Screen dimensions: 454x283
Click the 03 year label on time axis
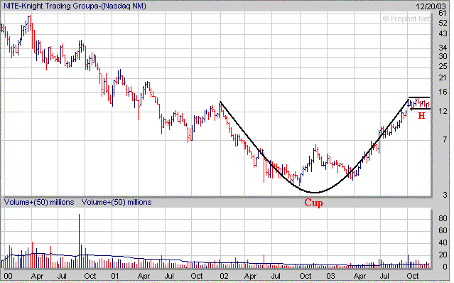coord(330,276)
